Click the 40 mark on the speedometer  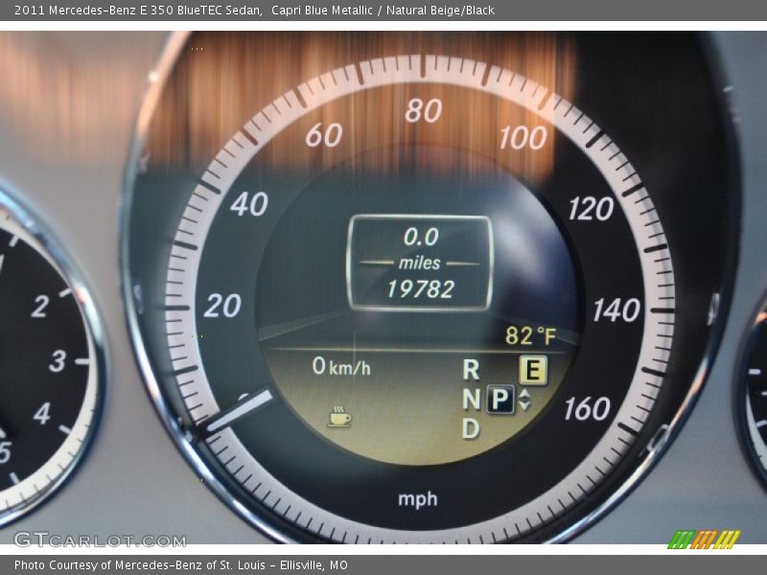(x=249, y=204)
